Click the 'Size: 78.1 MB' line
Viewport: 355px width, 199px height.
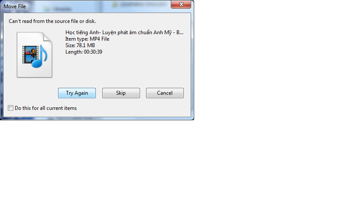coord(80,45)
